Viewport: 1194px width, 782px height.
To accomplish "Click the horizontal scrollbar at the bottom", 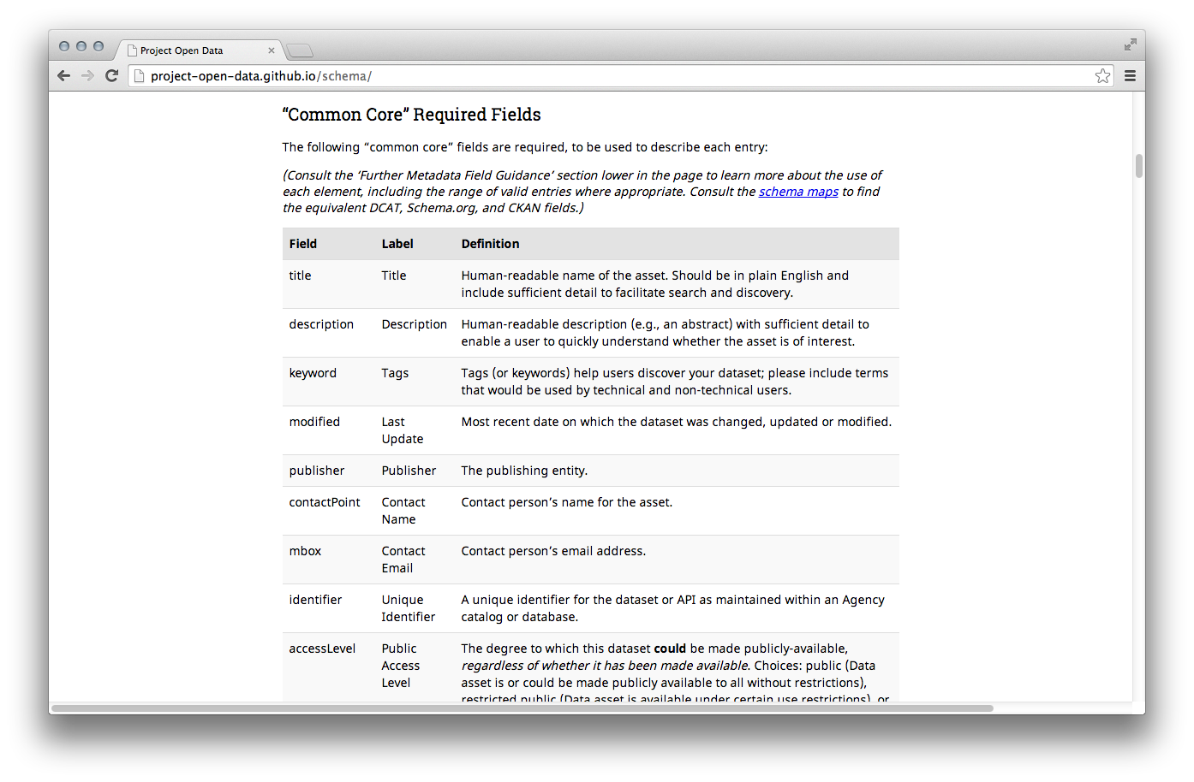I will (522, 708).
